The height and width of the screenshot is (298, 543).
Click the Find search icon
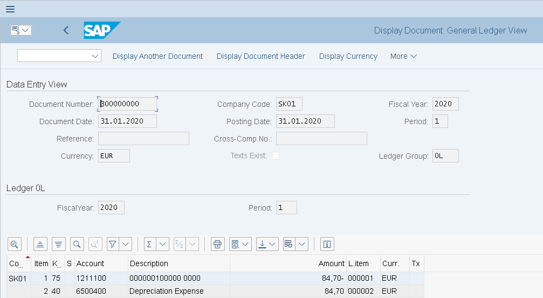coord(77,244)
